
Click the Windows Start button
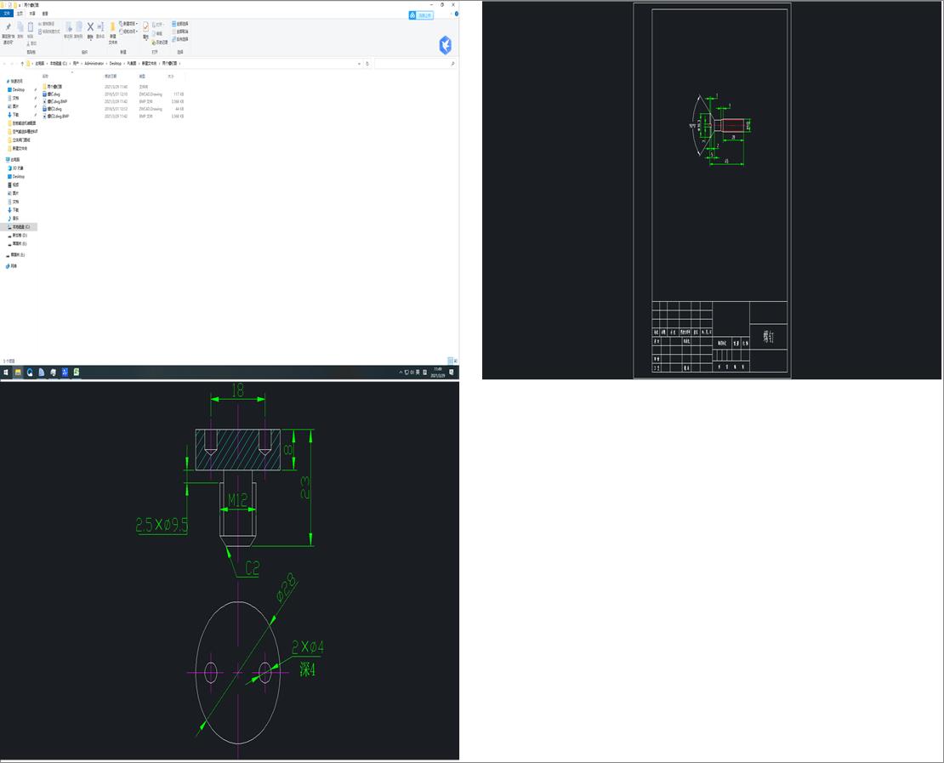click(6, 373)
